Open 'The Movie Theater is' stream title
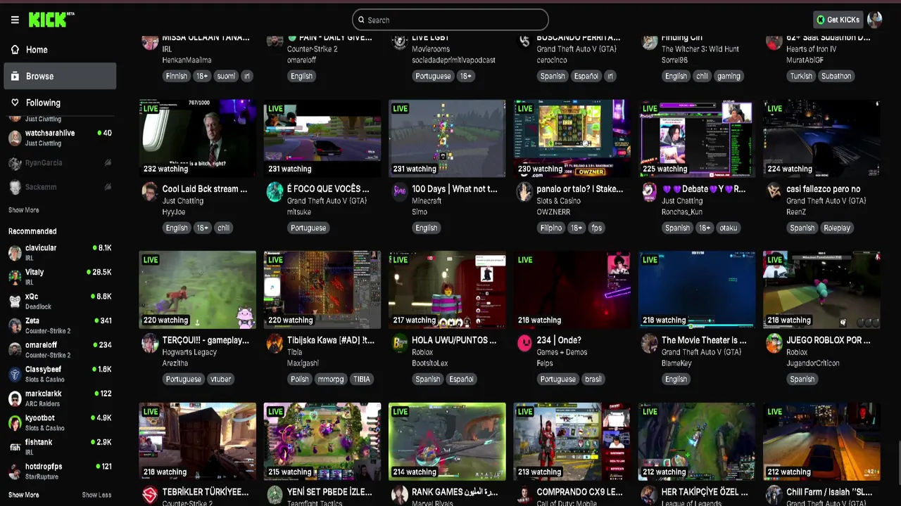Viewport: 901px width, 506px height. click(704, 340)
